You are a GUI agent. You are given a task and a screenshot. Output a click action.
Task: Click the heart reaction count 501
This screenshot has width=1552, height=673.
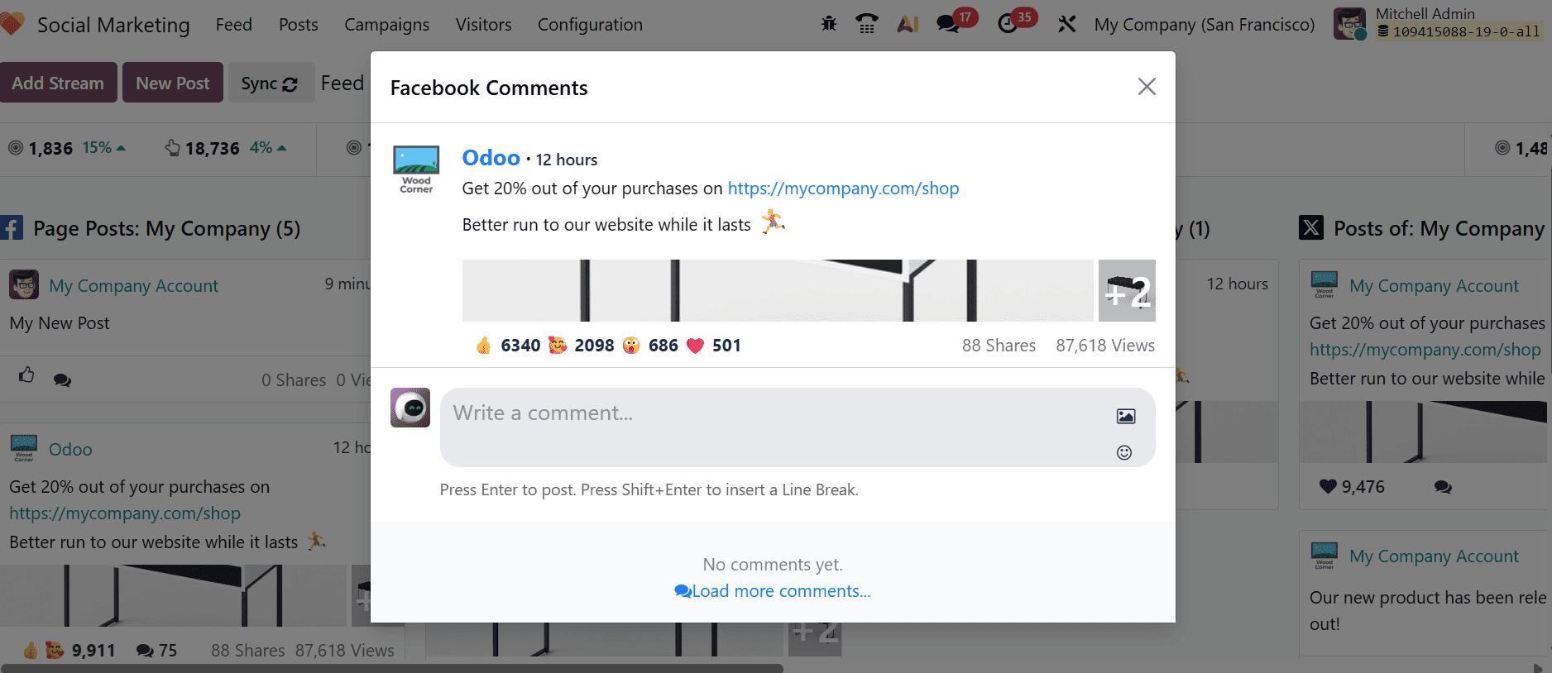click(714, 346)
